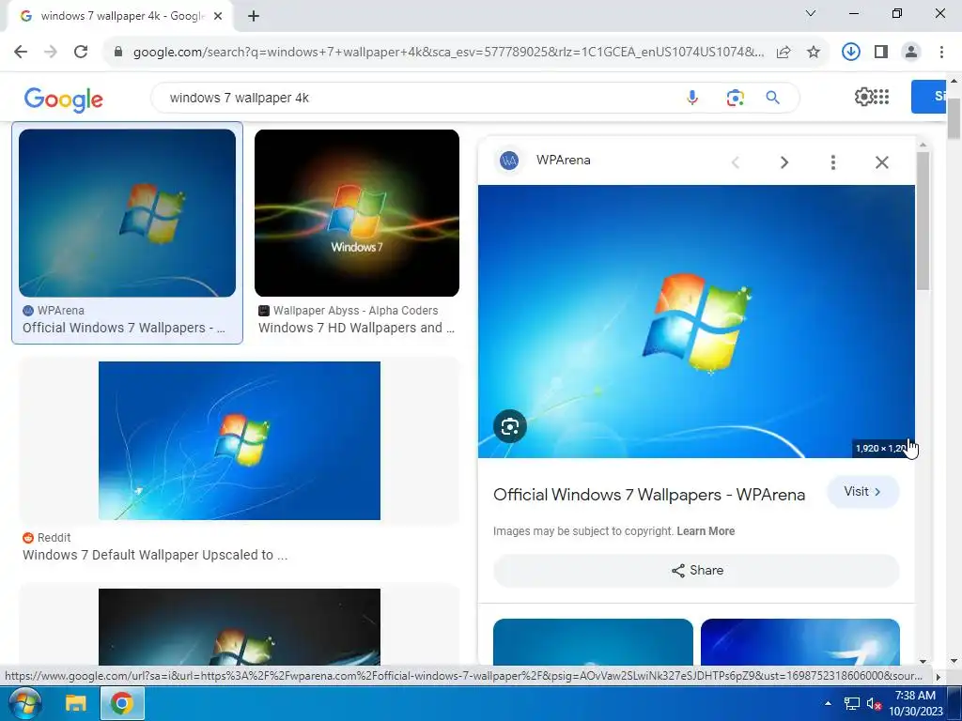The height and width of the screenshot is (721, 962).
Task: Close the image preview panel
Action: (x=881, y=161)
